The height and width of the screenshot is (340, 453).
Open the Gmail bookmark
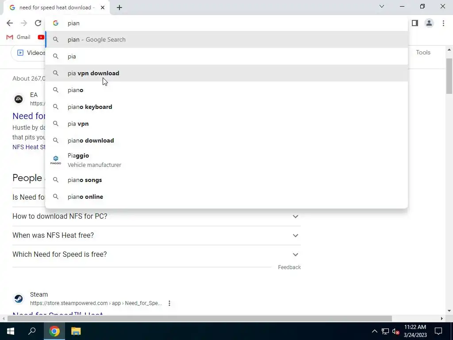pyautogui.click(x=18, y=37)
